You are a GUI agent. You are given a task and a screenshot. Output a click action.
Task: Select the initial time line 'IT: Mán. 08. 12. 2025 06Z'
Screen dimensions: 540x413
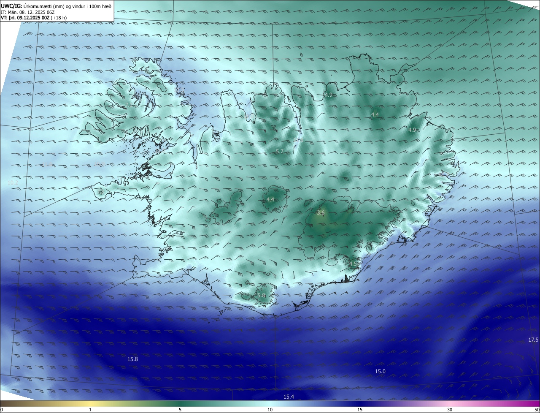pyautogui.click(x=27, y=12)
